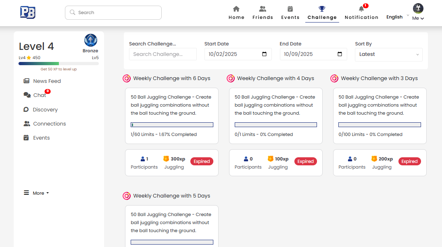Open Start Date calendar picker icon

point(265,54)
